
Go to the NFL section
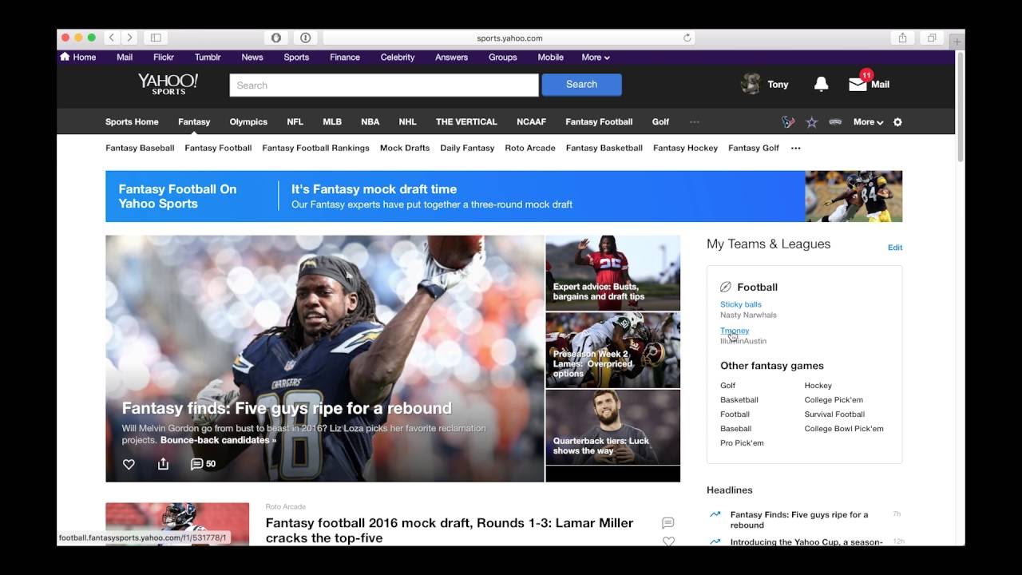[x=295, y=122]
